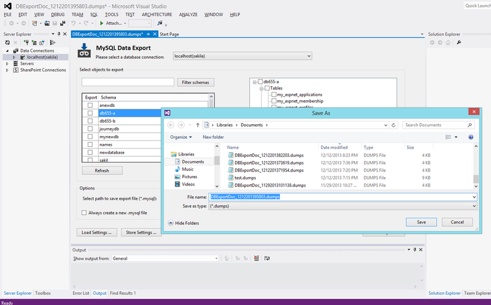Toggle word wrap icon in Output panel

click(267, 258)
